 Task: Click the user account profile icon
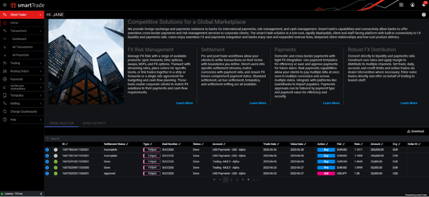coord(412,5)
